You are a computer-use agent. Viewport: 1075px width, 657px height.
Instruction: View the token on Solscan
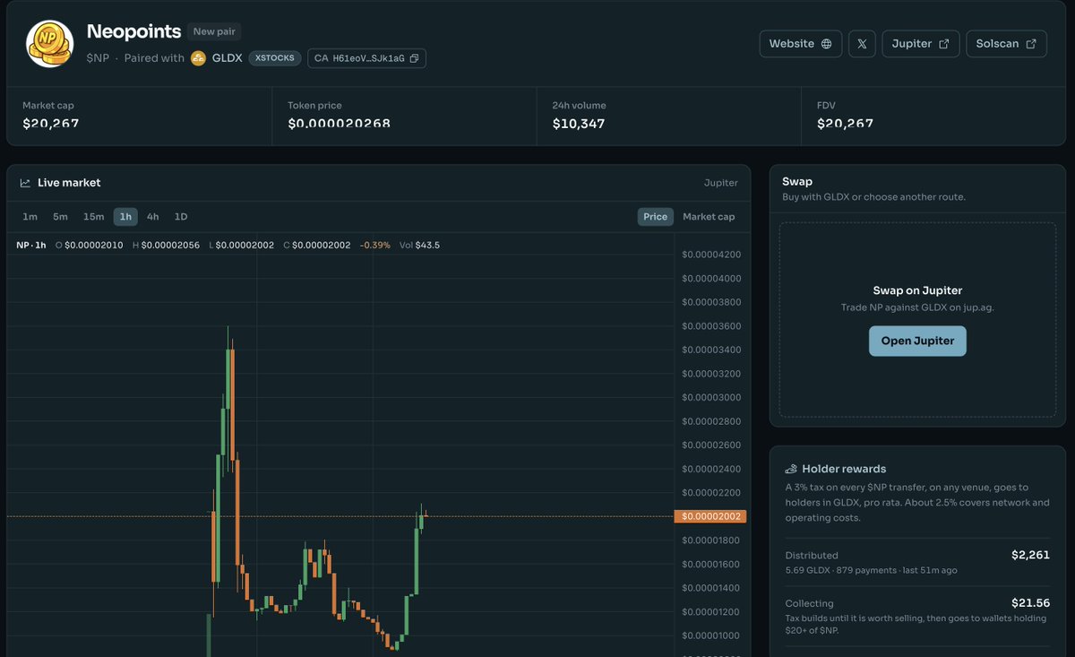click(1006, 44)
